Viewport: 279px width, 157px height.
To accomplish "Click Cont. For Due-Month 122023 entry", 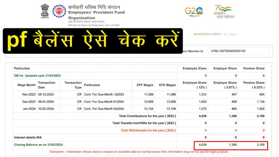I will tap(104, 95).
